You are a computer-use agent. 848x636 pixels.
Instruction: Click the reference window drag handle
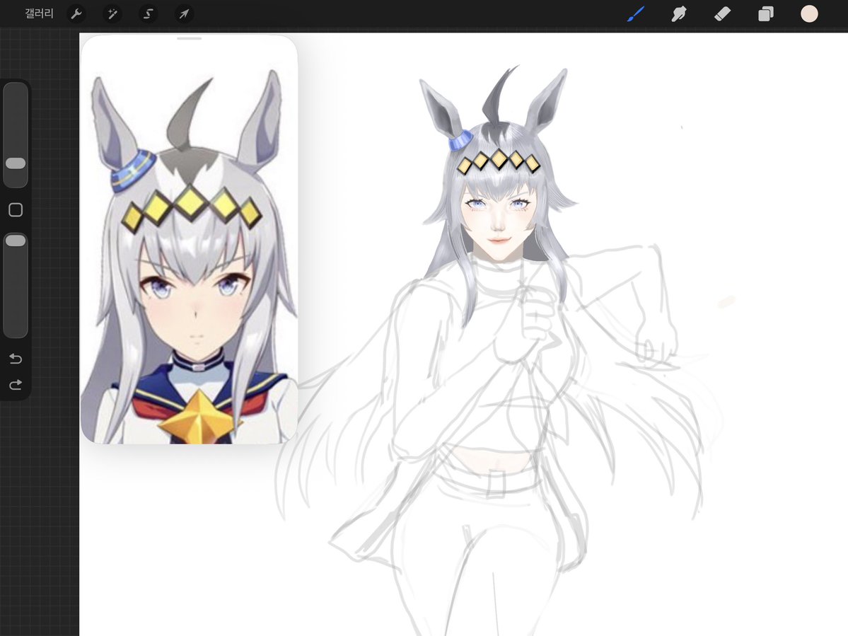[x=190, y=38]
